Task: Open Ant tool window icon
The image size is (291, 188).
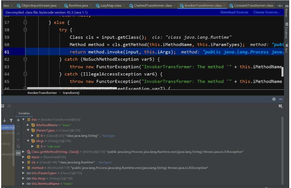Action: [x=287, y=48]
